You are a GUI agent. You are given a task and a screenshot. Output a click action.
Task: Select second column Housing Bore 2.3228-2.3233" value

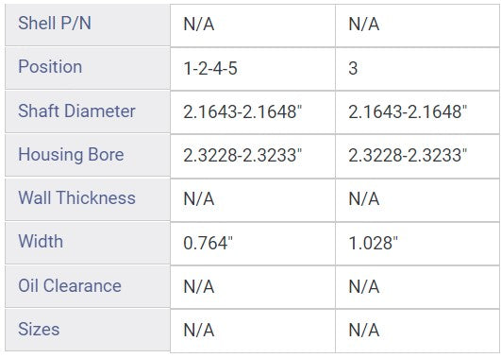[x=408, y=156]
